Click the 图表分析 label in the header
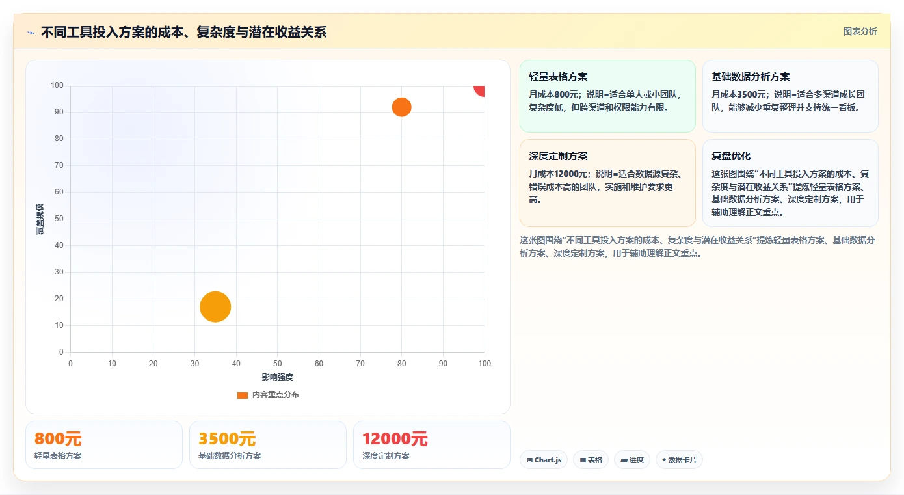This screenshot has height=495, width=904. click(860, 31)
